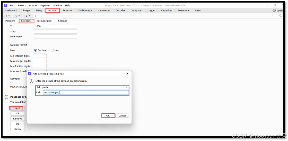Click the Min integer digits field
The image size is (288, 141).
pos(40,56)
